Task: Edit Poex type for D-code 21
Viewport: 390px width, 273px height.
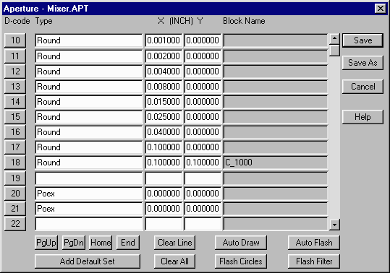Action: [89, 209]
